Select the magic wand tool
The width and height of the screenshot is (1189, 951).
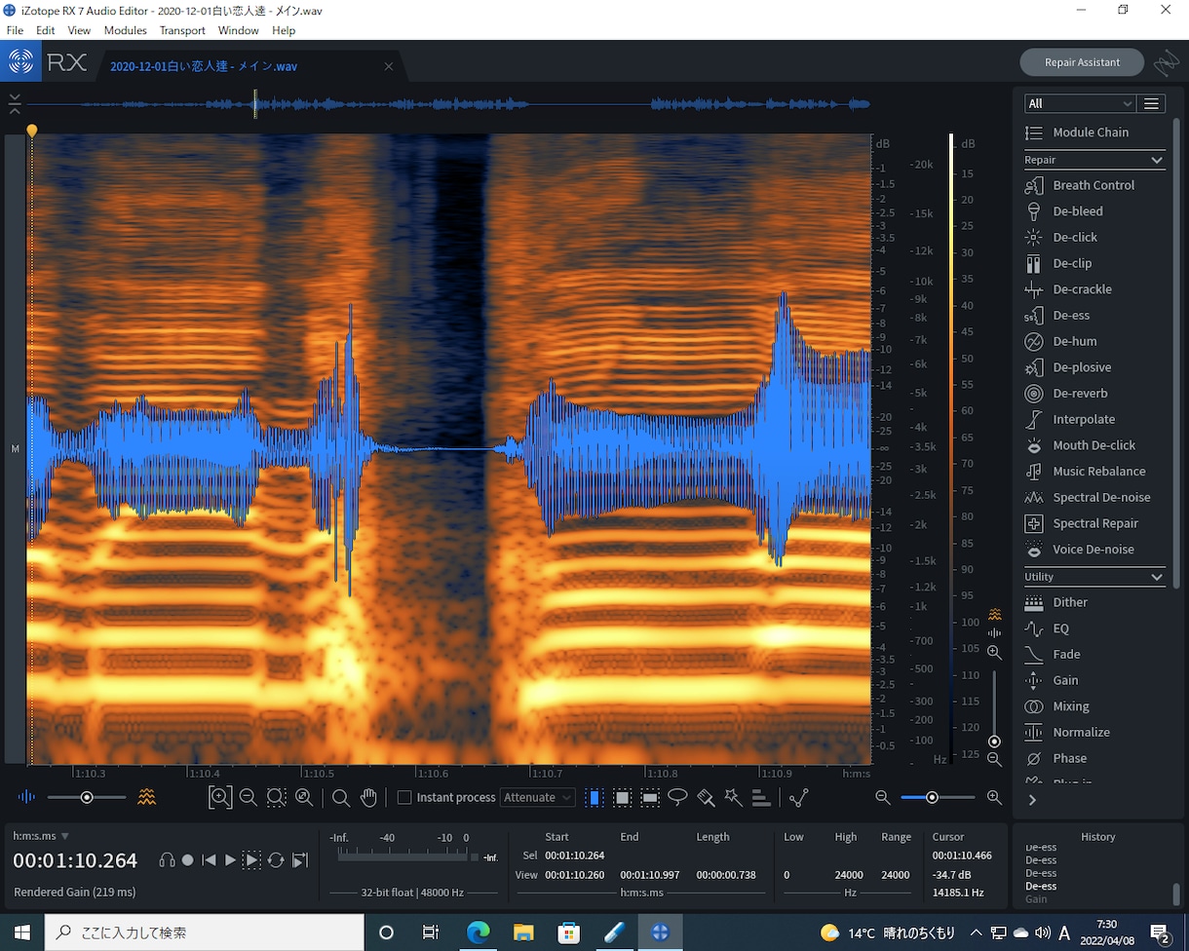pyautogui.click(x=734, y=798)
